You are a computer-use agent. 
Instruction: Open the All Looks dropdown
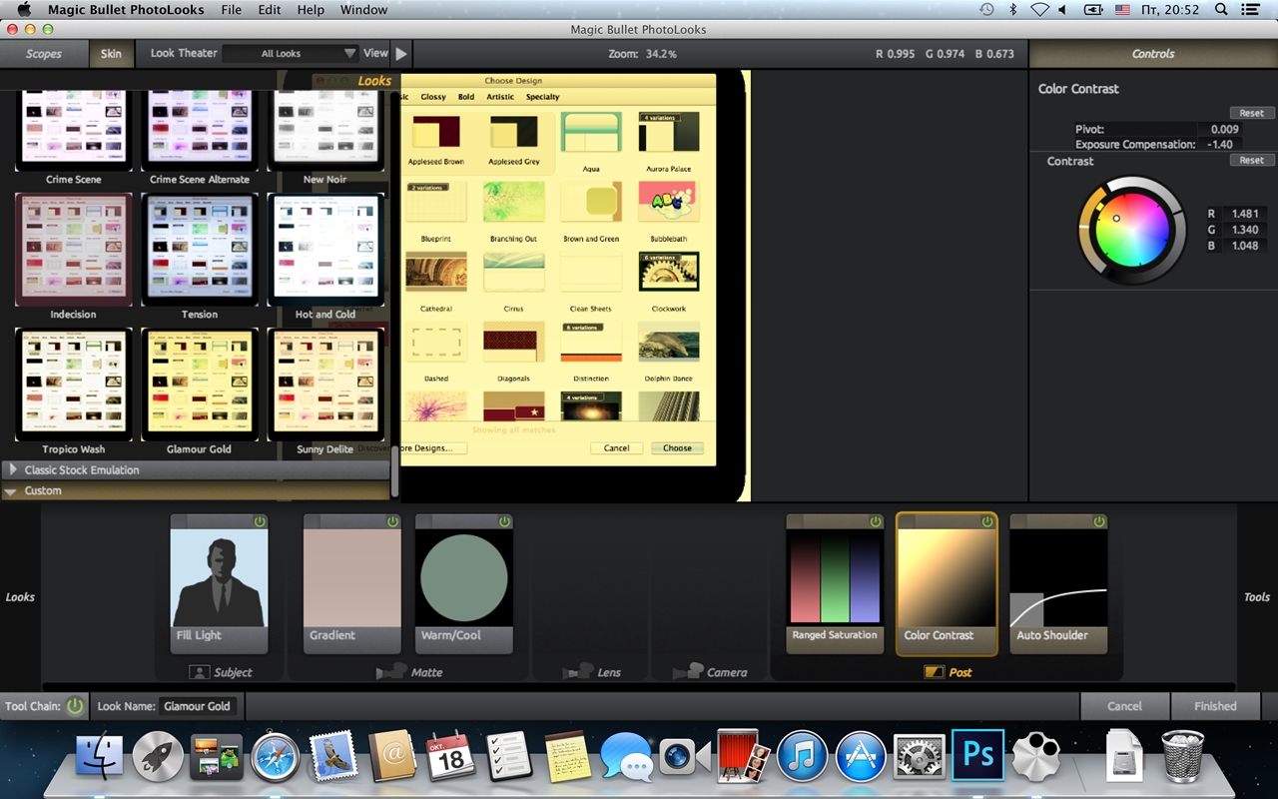(x=291, y=54)
